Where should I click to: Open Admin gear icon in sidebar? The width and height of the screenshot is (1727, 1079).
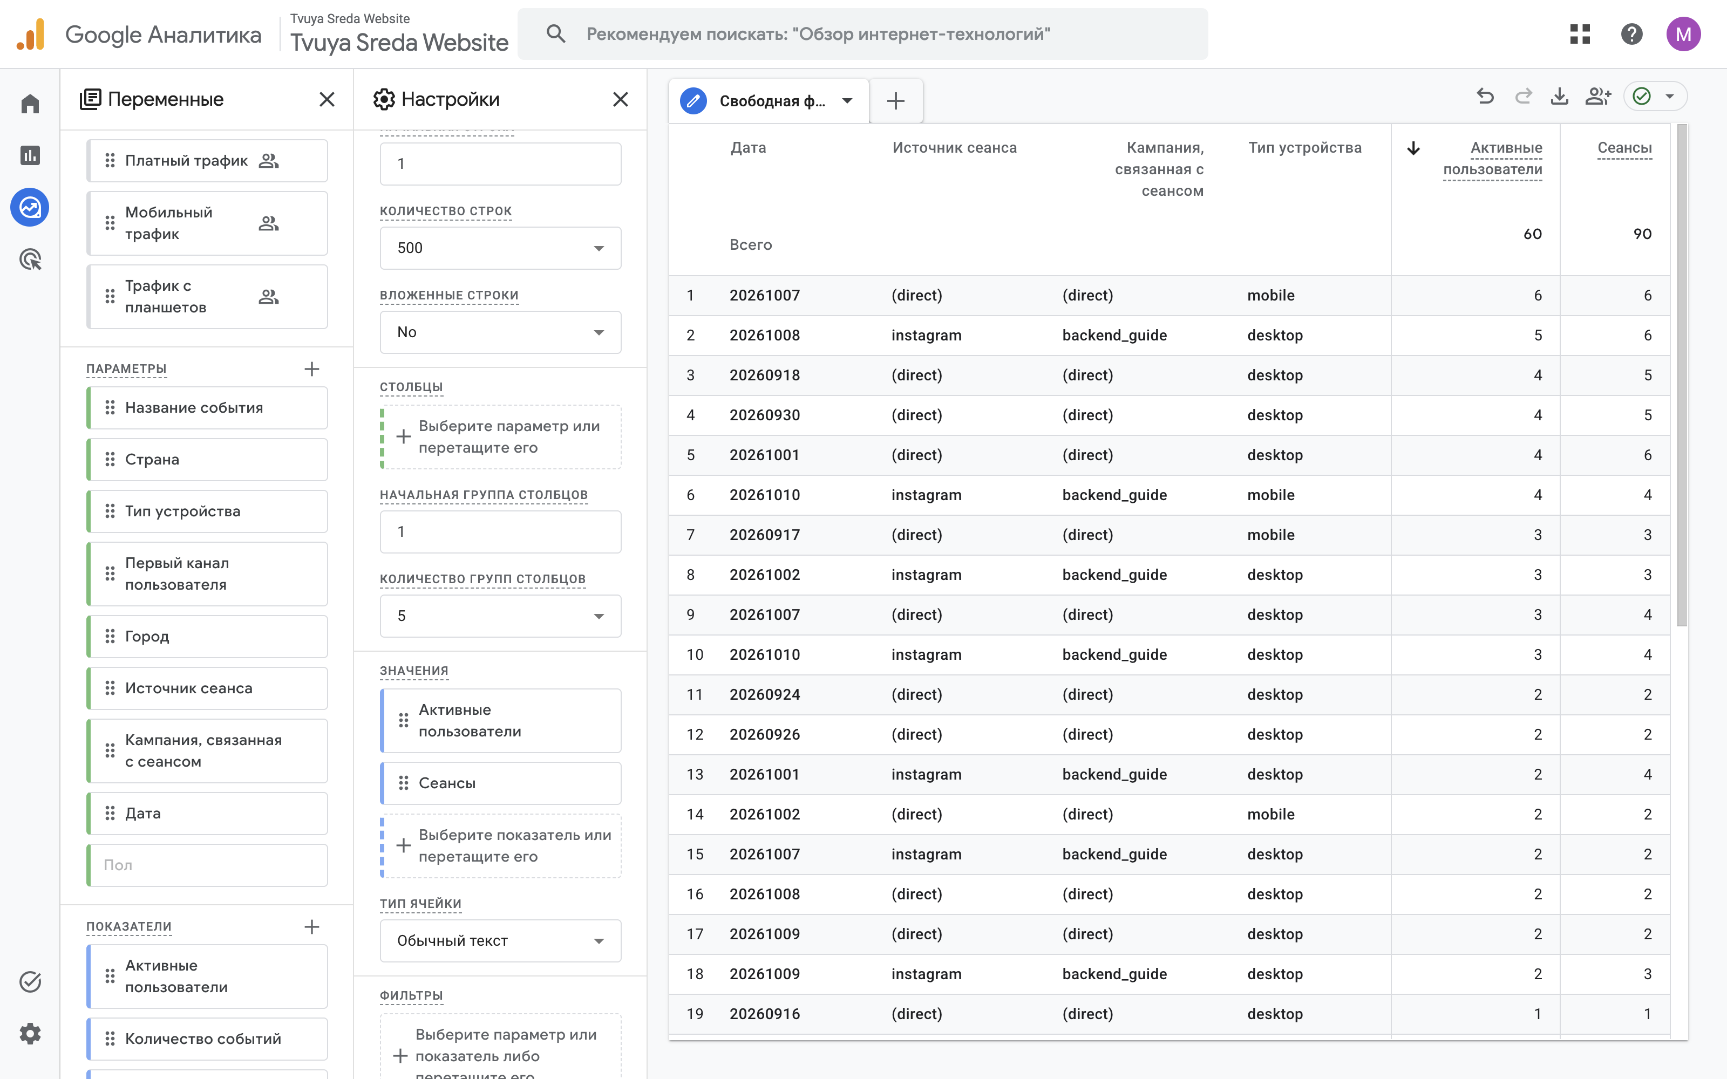[x=30, y=1033]
